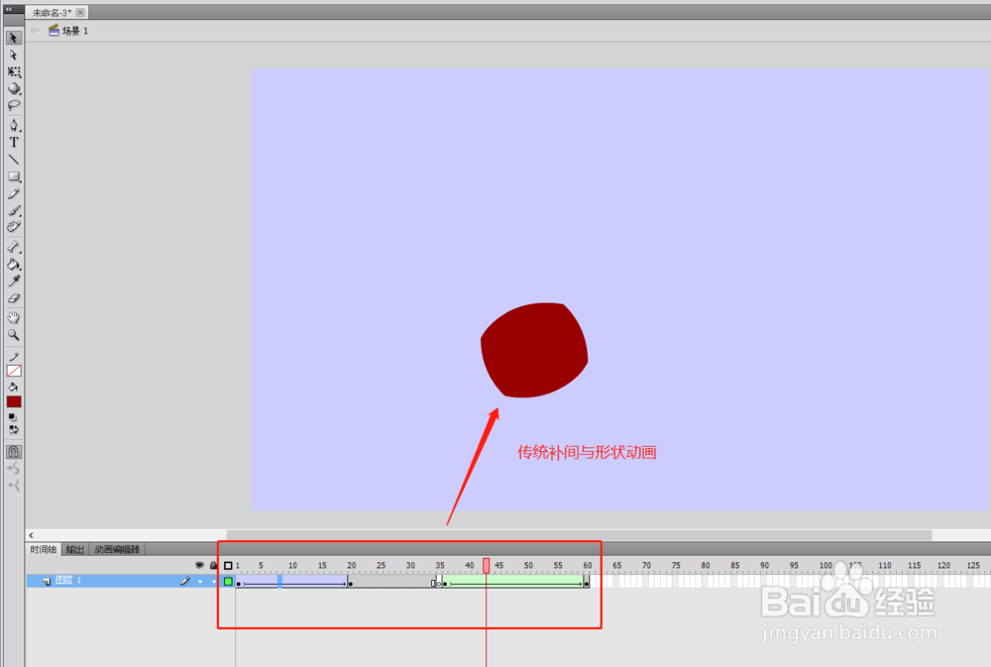Select the Paint Bucket tool

13,265
